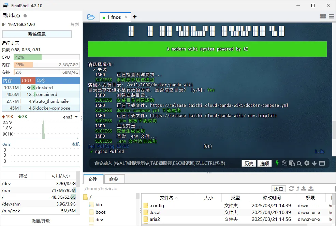
Task: Open the hamburger main menu
Action: (x=332, y=16)
